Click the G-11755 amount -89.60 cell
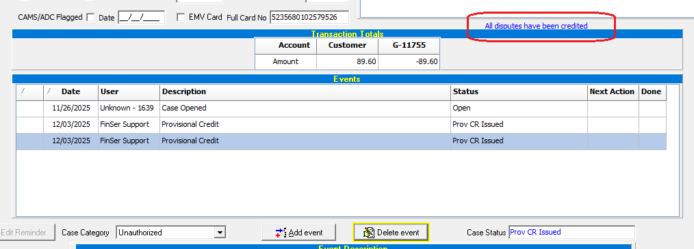The image size is (694, 249). coord(409,62)
